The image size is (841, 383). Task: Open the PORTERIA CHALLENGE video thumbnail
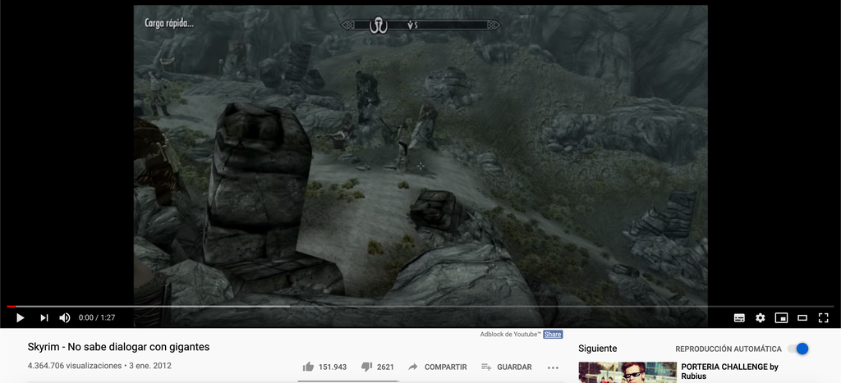click(x=627, y=372)
